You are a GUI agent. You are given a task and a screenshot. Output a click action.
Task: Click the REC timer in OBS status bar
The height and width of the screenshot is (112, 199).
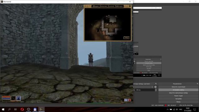coord(172,105)
